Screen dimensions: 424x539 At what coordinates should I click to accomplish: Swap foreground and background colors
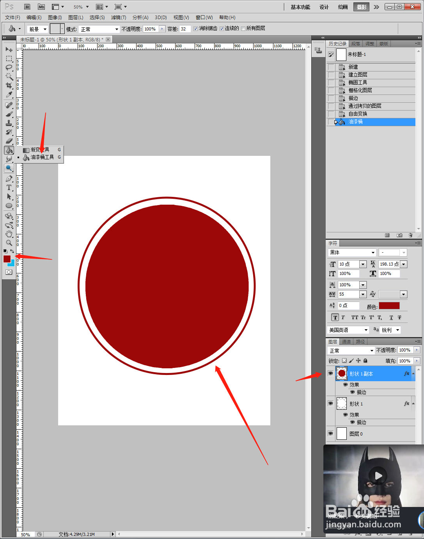[12, 251]
